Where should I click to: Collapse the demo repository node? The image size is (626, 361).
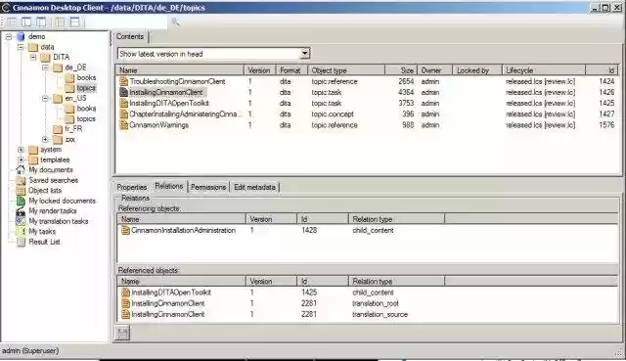click(x=9, y=37)
